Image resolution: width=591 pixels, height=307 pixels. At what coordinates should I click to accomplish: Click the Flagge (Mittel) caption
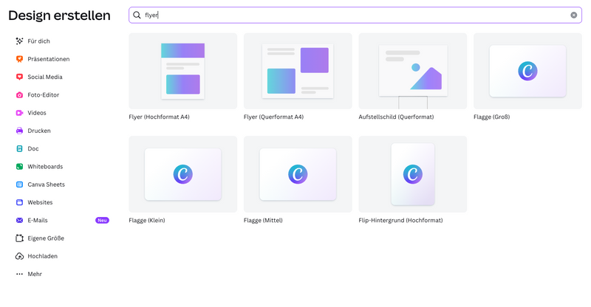point(263,221)
